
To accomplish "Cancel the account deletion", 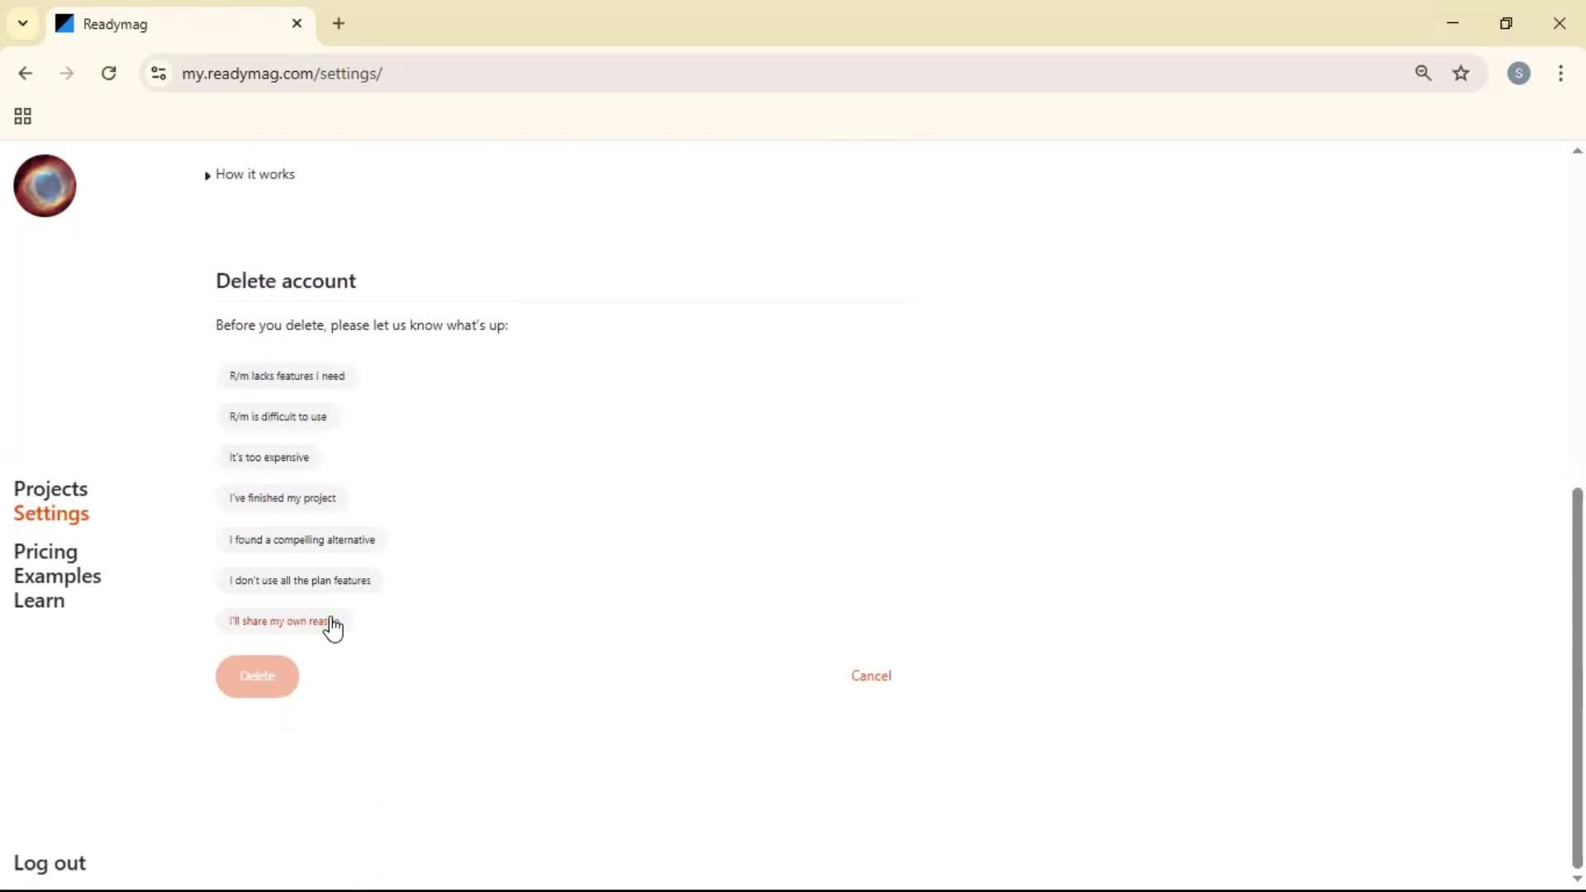I will (871, 675).
